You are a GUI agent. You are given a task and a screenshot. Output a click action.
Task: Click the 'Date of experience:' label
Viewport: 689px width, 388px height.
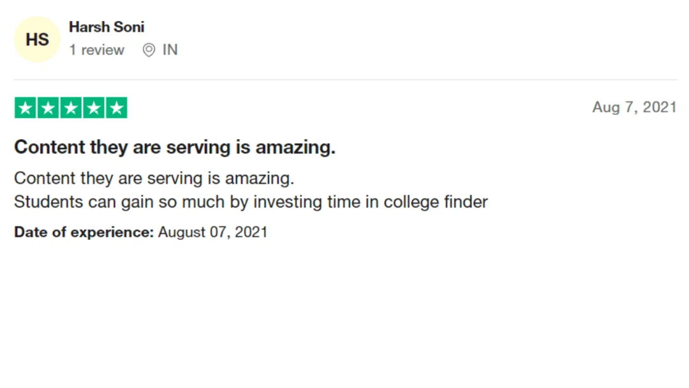click(84, 232)
